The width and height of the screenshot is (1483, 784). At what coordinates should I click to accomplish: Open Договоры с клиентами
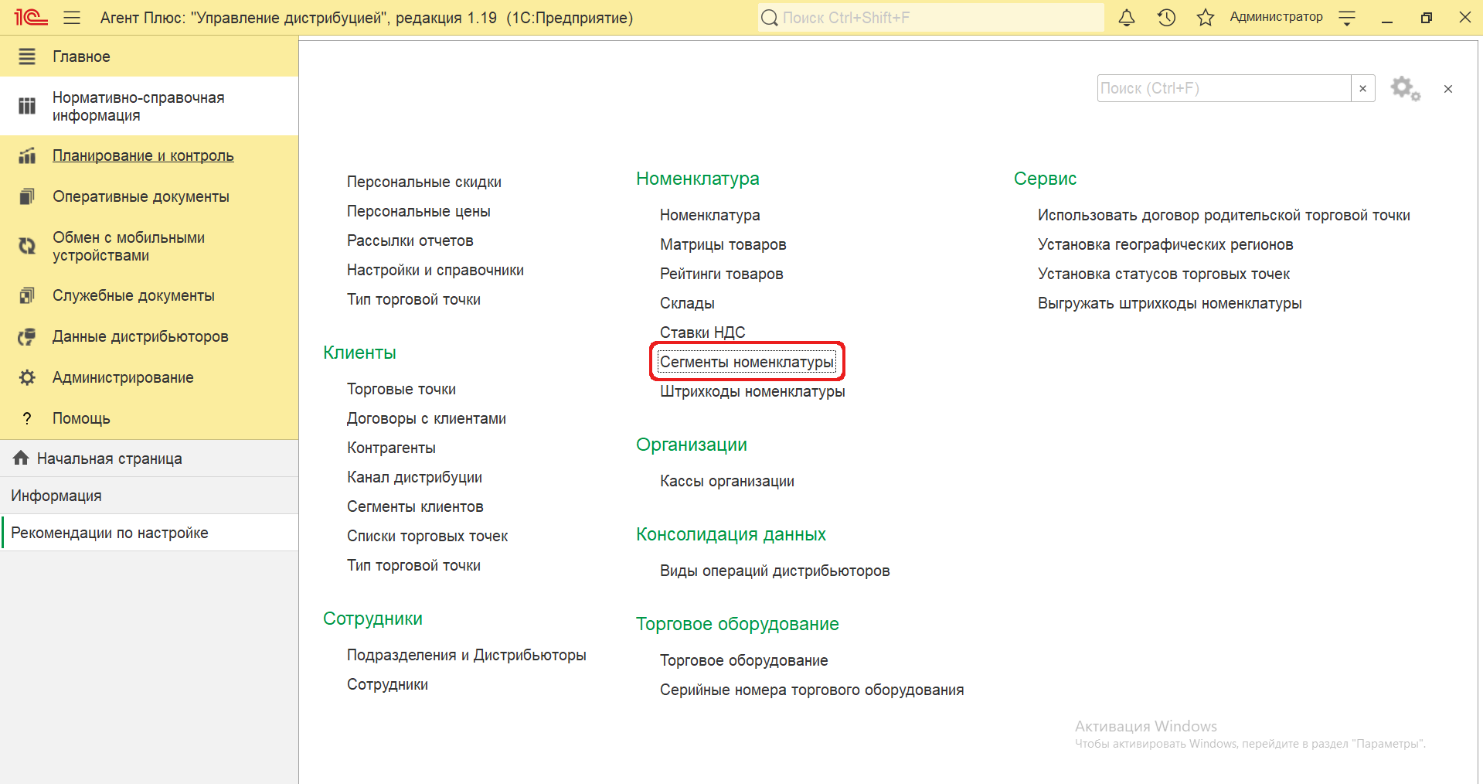point(427,418)
